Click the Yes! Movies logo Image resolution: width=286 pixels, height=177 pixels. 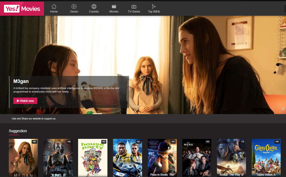[22, 9]
